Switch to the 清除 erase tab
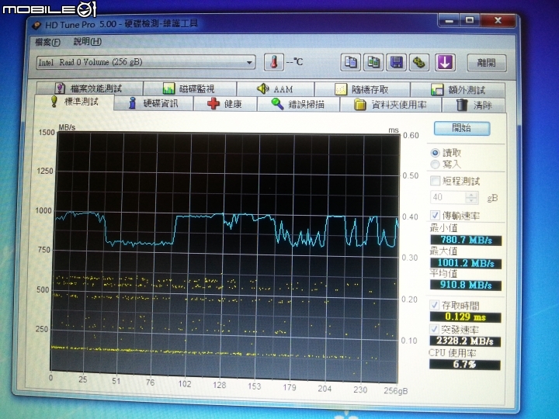The height and width of the screenshot is (419, 559). point(474,105)
